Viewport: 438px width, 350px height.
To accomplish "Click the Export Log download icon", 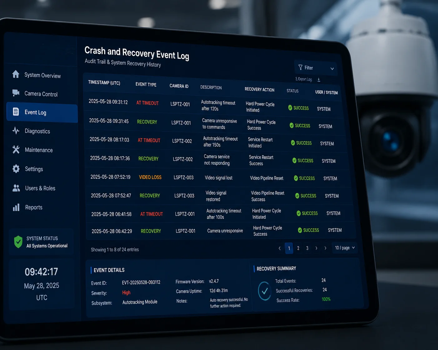I will pyautogui.click(x=319, y=80).
